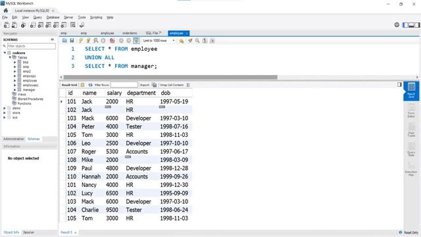
Task: Expand the demo schema
Action: pos(5,108)
